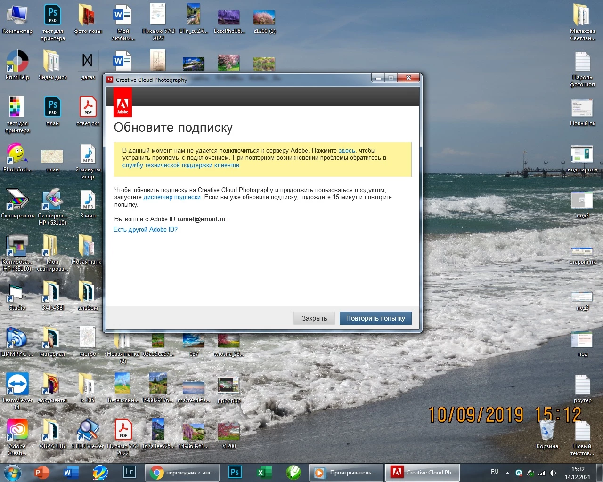Select the "Мои сканирова..." folder shortcut
603x482 pixels.
pyautogui.click(x=52, y=253)
